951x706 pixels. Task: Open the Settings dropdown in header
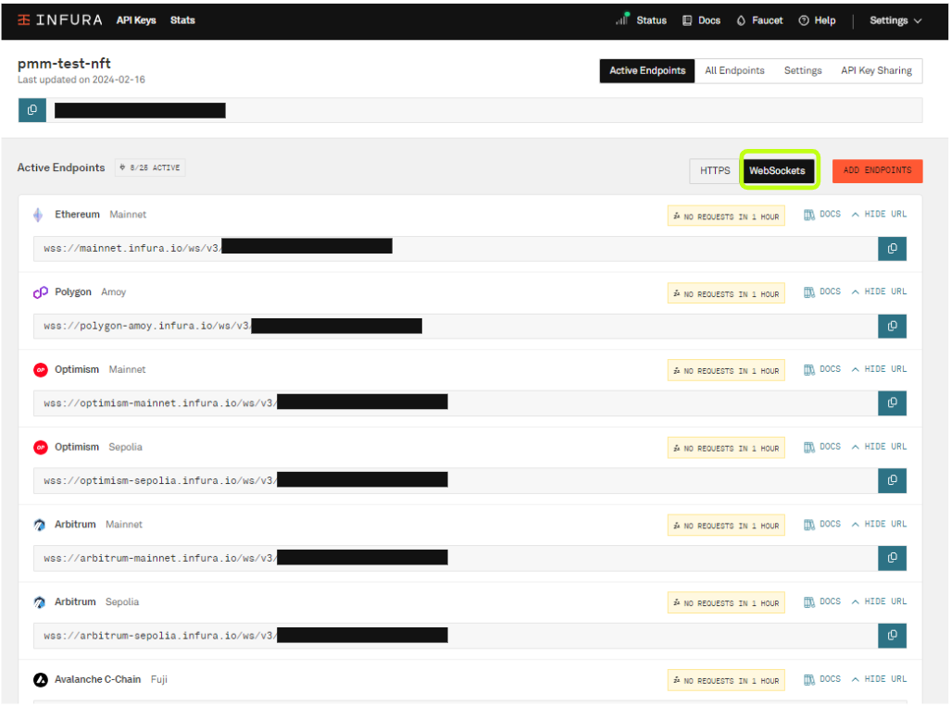(895, 20)
